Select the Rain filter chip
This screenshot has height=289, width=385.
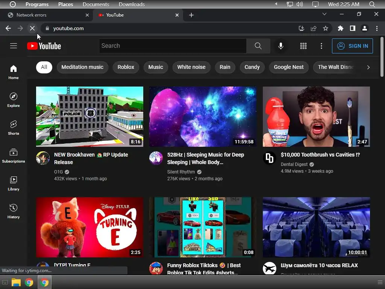click(x=225, y=67)
